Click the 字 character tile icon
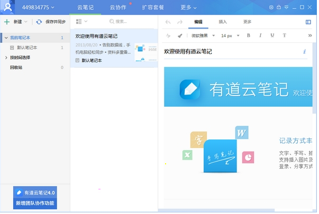 tap(198, 140)
